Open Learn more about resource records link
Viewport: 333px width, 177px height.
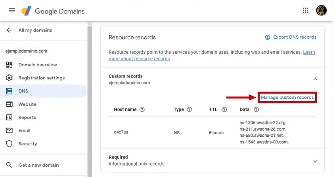(212, 55)
